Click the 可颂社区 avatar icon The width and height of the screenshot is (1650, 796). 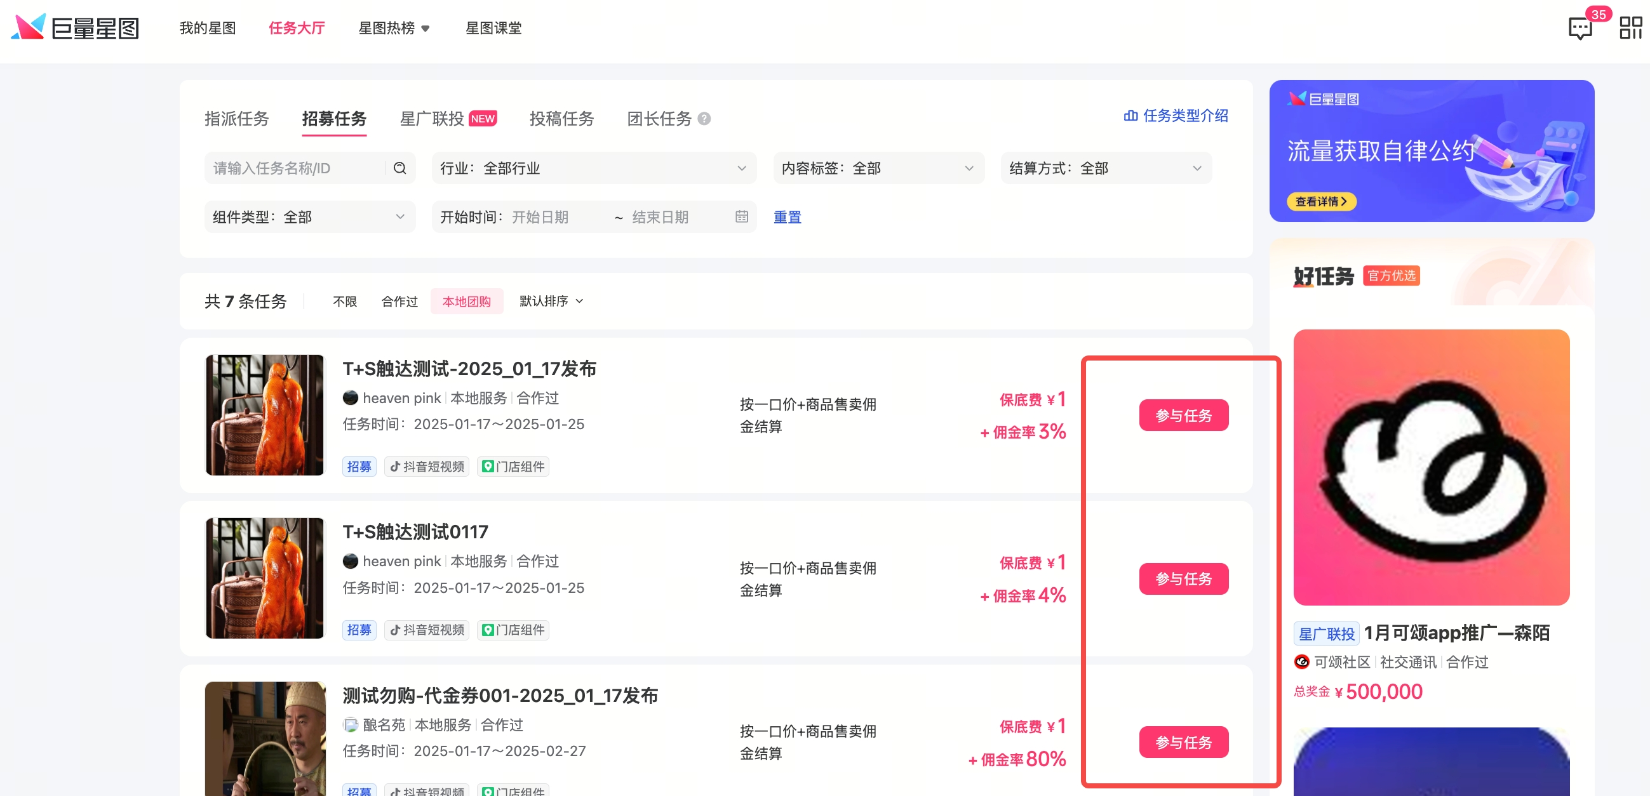(x=1301, y=661)
